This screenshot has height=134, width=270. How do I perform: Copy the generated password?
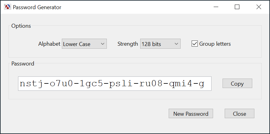[237, 84]
